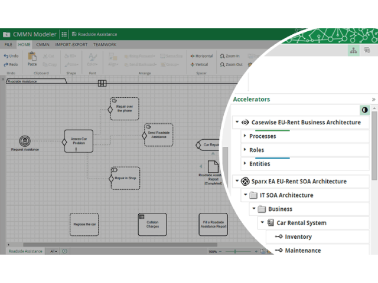This screenshot has width=378, height=283.
Task: Click the horizontal canvas scrollbar
Action: (120, 245)
